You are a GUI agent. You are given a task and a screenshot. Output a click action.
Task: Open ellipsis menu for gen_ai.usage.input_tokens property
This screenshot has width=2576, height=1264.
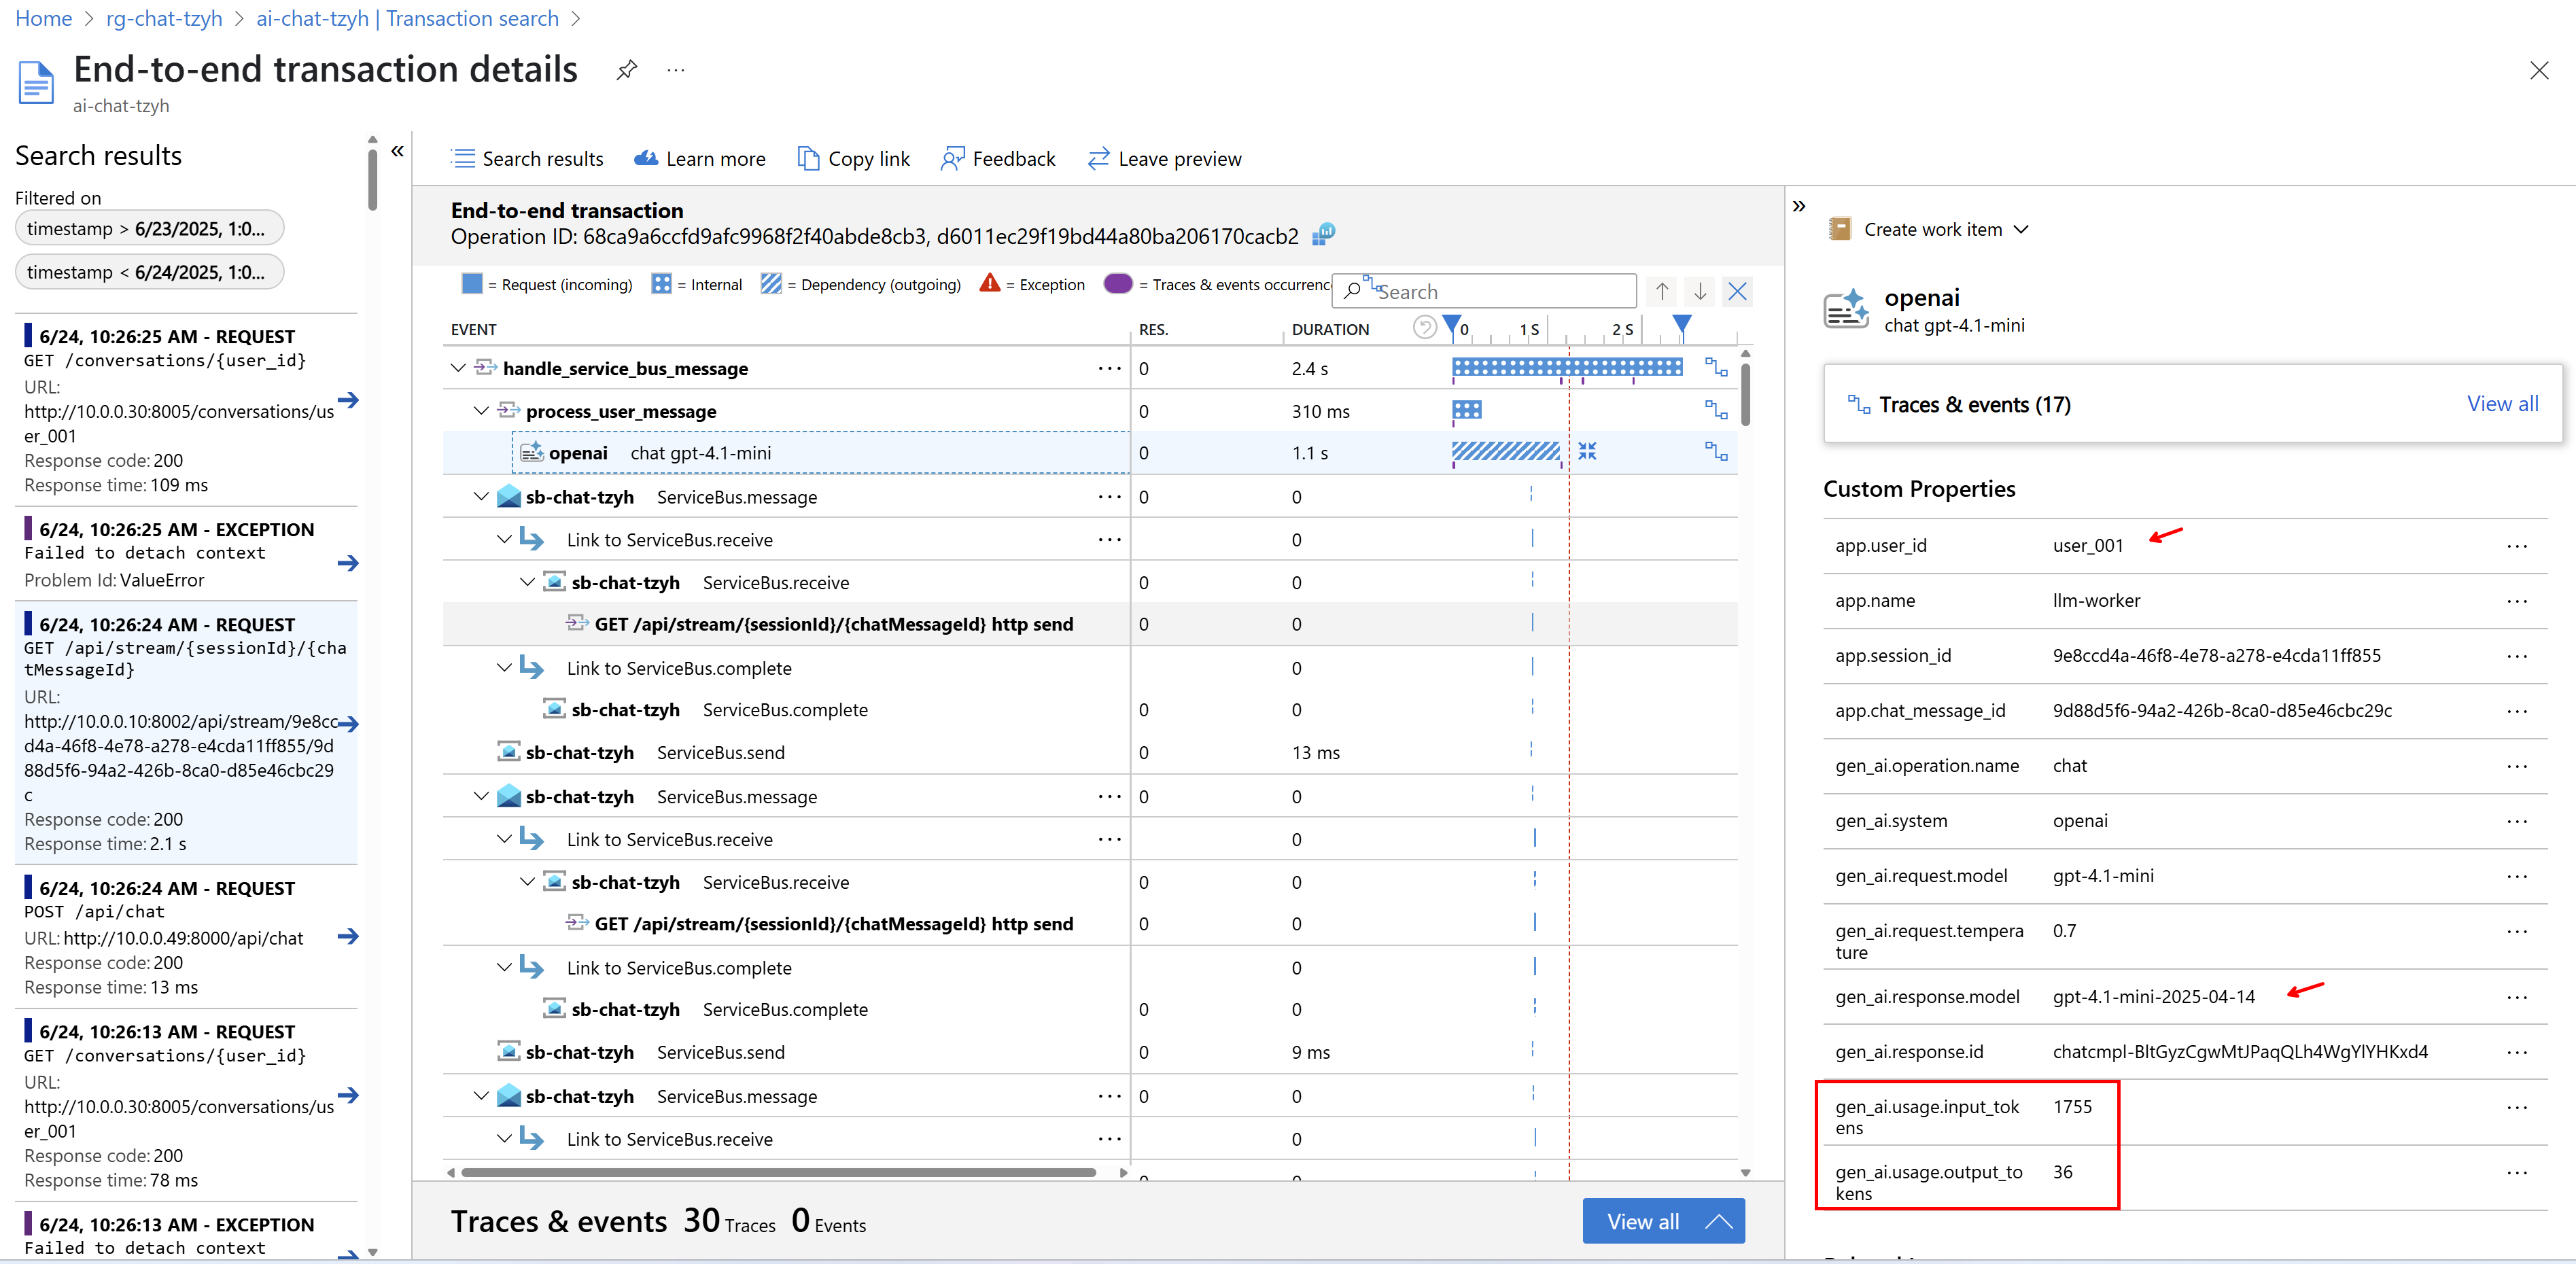[2517, 1107]
